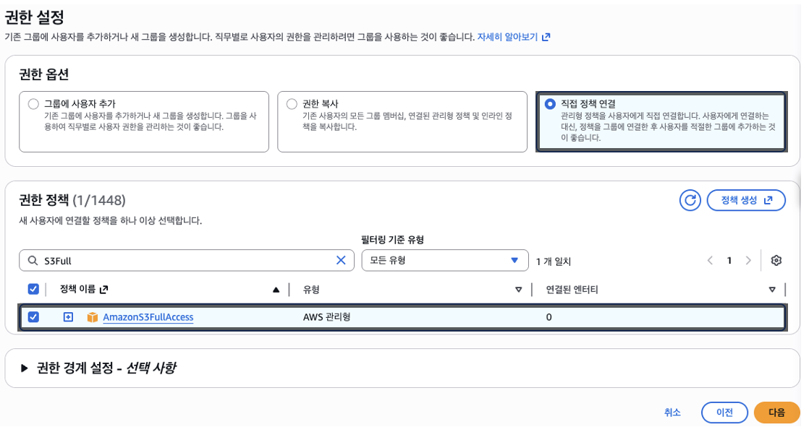809x445 pixels.
Task: Open the table preferences gear icon
Action: coord(776,261)
